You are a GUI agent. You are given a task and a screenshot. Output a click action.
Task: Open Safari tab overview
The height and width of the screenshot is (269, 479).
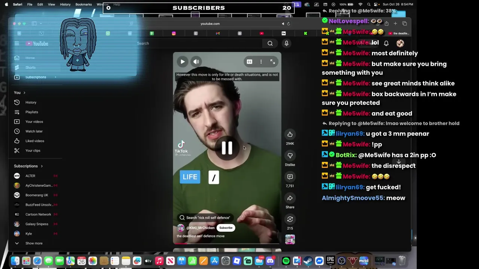[405, 24]
